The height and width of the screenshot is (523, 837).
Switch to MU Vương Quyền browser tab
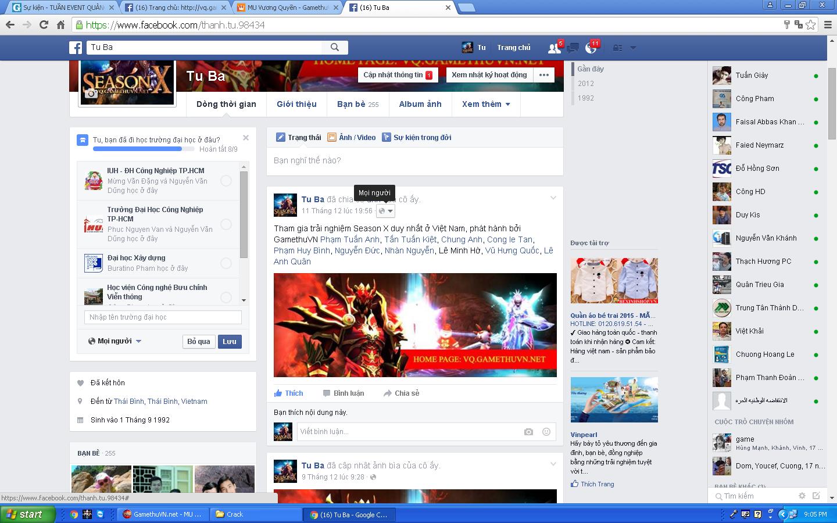[287, 8]
